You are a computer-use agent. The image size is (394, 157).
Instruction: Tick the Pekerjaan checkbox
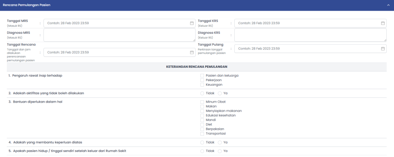202,80
